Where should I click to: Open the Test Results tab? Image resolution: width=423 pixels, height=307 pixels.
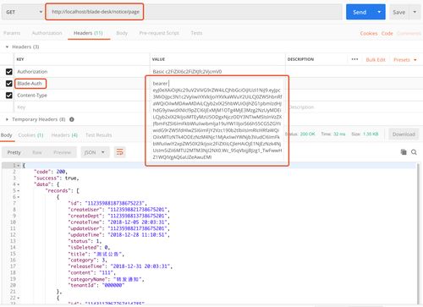(x=99, y=135)
